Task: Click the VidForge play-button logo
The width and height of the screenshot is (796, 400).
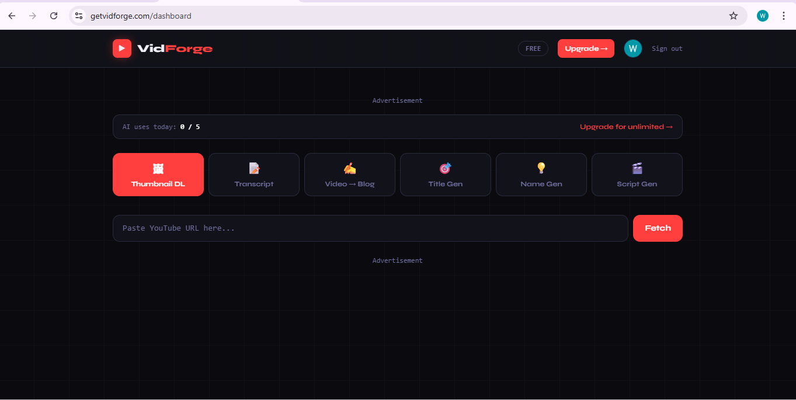Action: point(122,48)
